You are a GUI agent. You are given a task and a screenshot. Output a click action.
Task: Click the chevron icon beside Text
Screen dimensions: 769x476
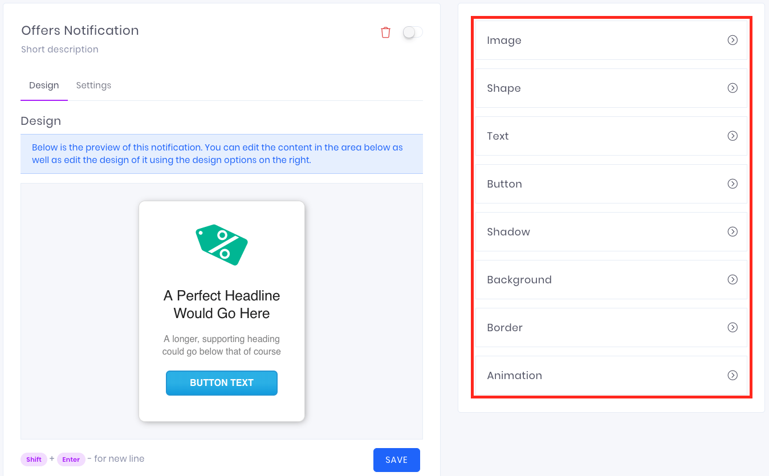(x=732, y=136)
